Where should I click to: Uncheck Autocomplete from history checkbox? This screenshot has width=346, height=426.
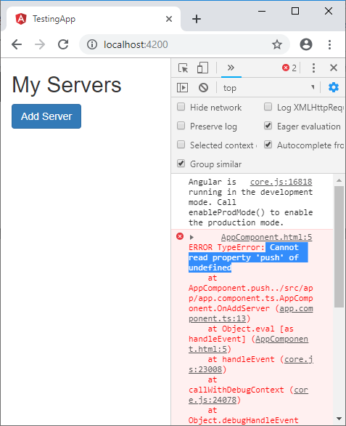point(268,145)
